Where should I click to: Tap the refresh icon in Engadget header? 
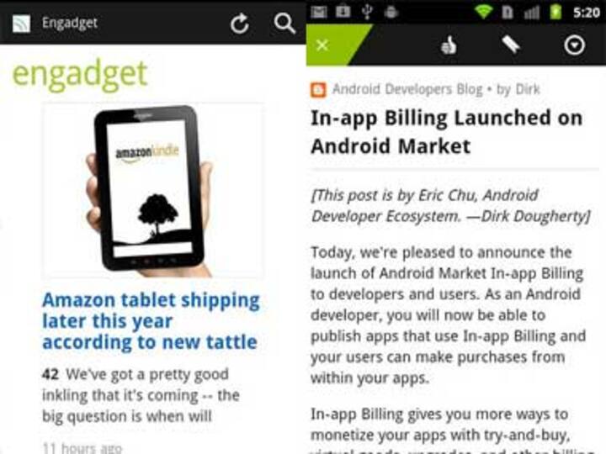pyautogui.click(x=240, y=24)
